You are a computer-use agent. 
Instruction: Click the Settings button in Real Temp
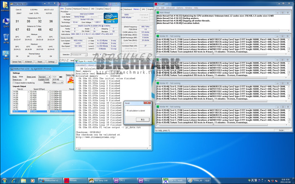51,62
